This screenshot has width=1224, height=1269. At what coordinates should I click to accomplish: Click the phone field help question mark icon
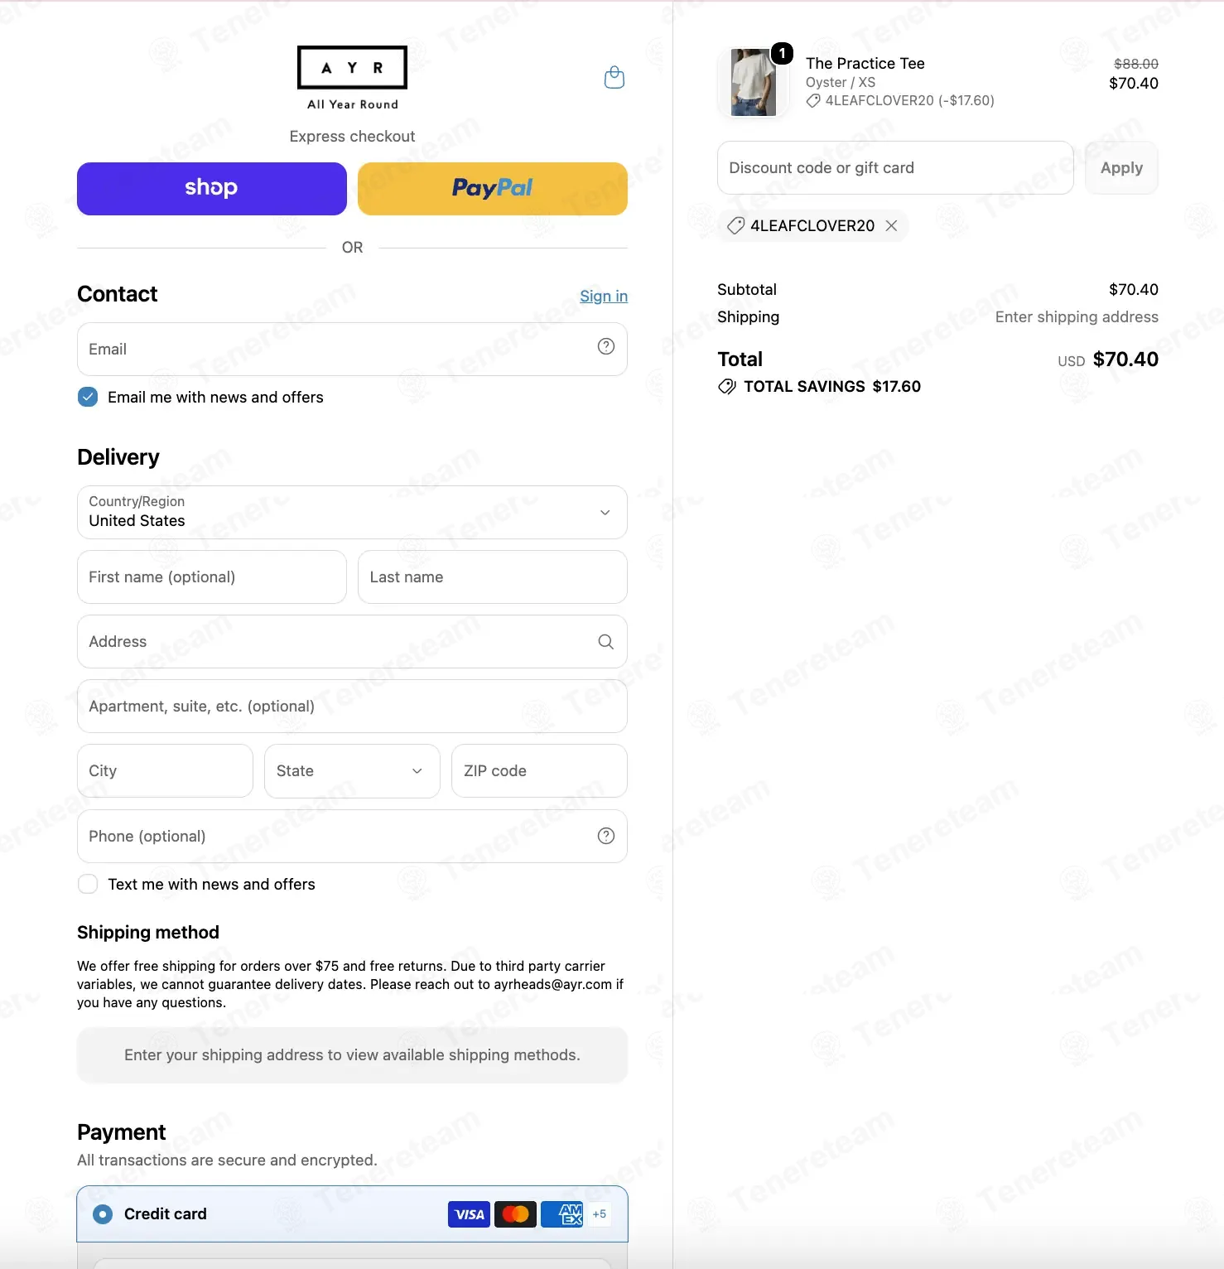coord(606,836)
